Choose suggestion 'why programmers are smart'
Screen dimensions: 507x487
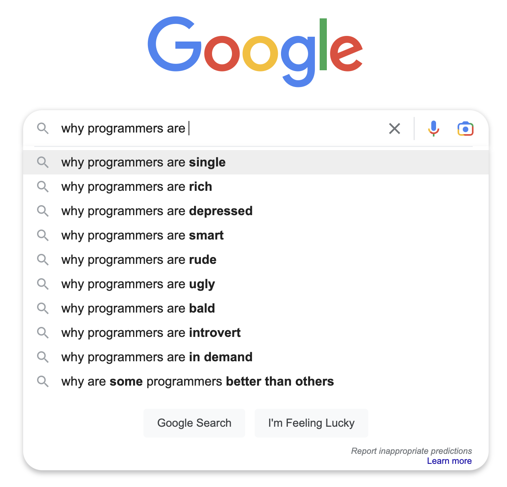click(x=142, y=235)
